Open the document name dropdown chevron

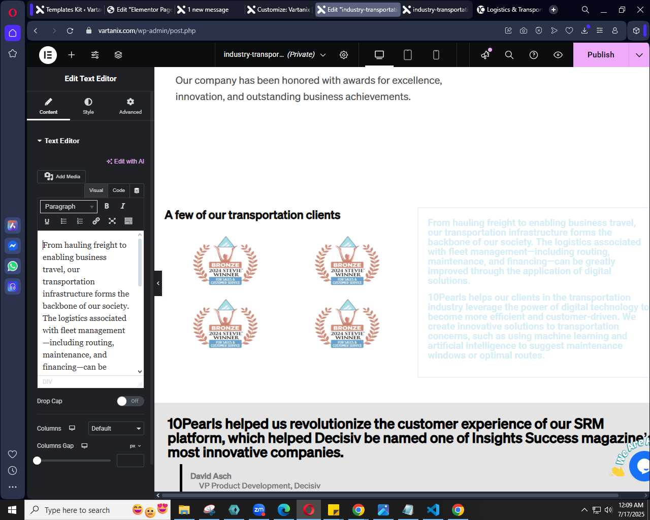coord(323,55)
